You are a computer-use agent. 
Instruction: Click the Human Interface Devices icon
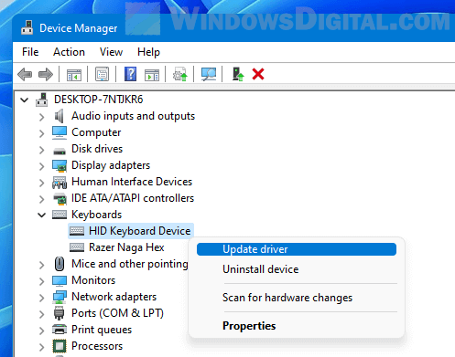point(60,183)
